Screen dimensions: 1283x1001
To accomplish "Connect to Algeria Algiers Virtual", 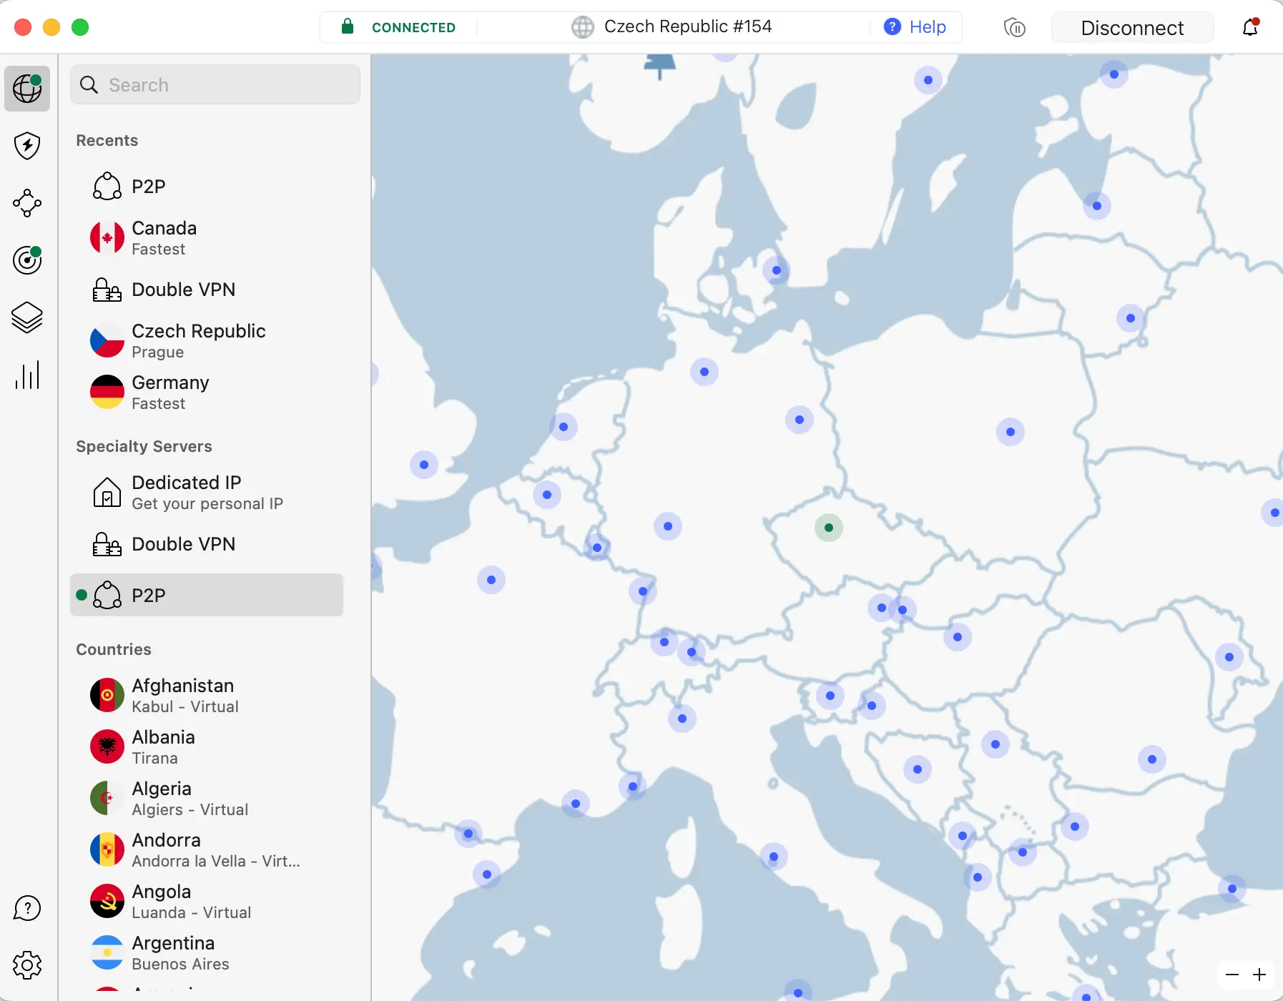I will (207, 799).
